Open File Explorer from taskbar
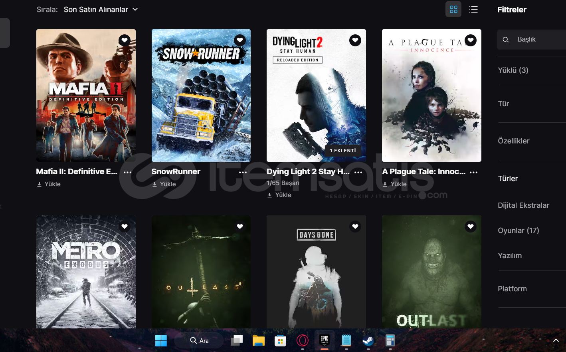Screen dimensions: 566x352 pyautogui.click(x=259, y=341)
